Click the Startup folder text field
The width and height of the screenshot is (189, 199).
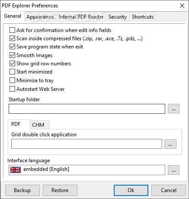(87, 109)
